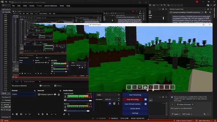Open the OBS Docks menu
Screen dimensions: 217x122
(32, 6)
